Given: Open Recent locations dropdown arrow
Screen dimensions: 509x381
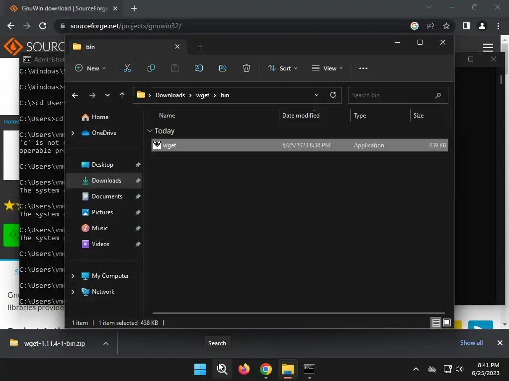Looking at the screenshot, I should [107, 95].
